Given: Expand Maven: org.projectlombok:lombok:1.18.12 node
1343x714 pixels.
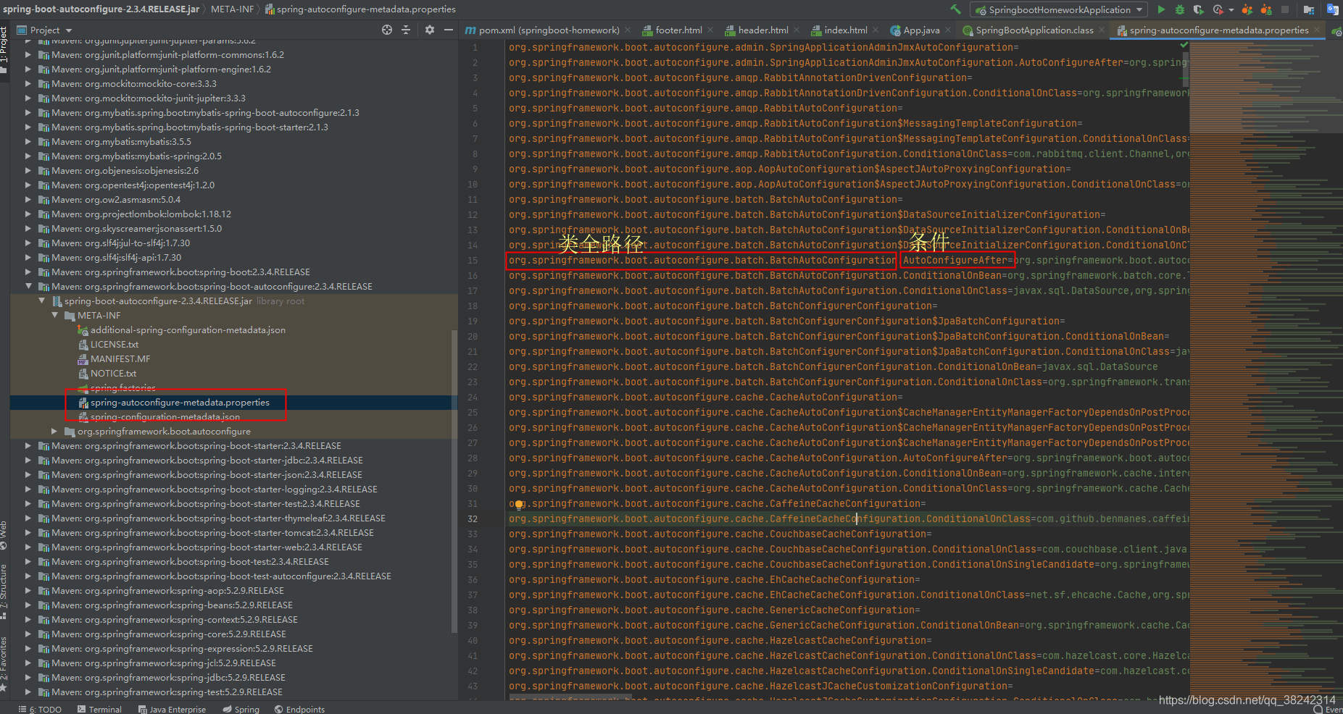Looking at the screenshot, I should click(28, 214).
